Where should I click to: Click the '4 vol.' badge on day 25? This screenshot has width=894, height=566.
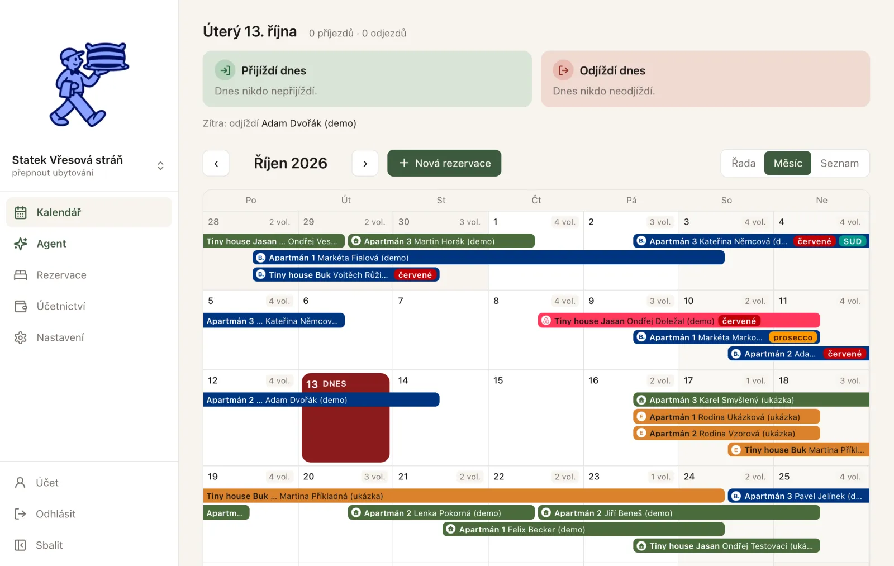(x=850, y=477)
